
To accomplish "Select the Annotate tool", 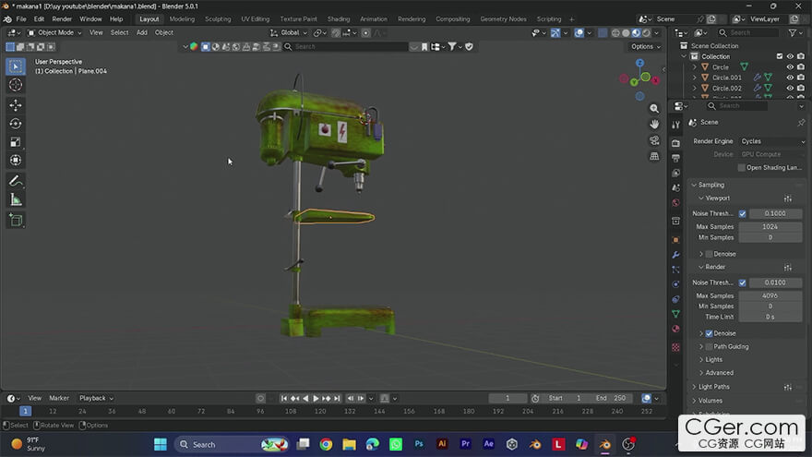I will (16, 181).
